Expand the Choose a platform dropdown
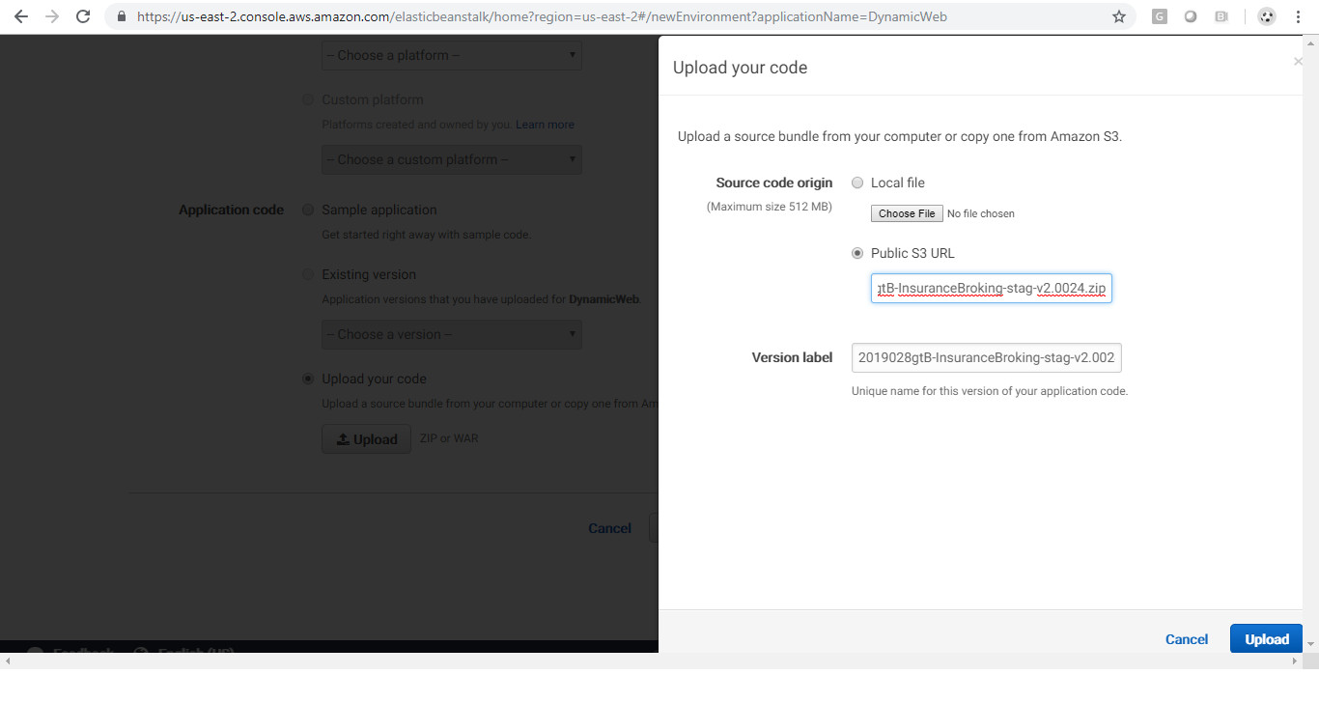 coord(451,55)
